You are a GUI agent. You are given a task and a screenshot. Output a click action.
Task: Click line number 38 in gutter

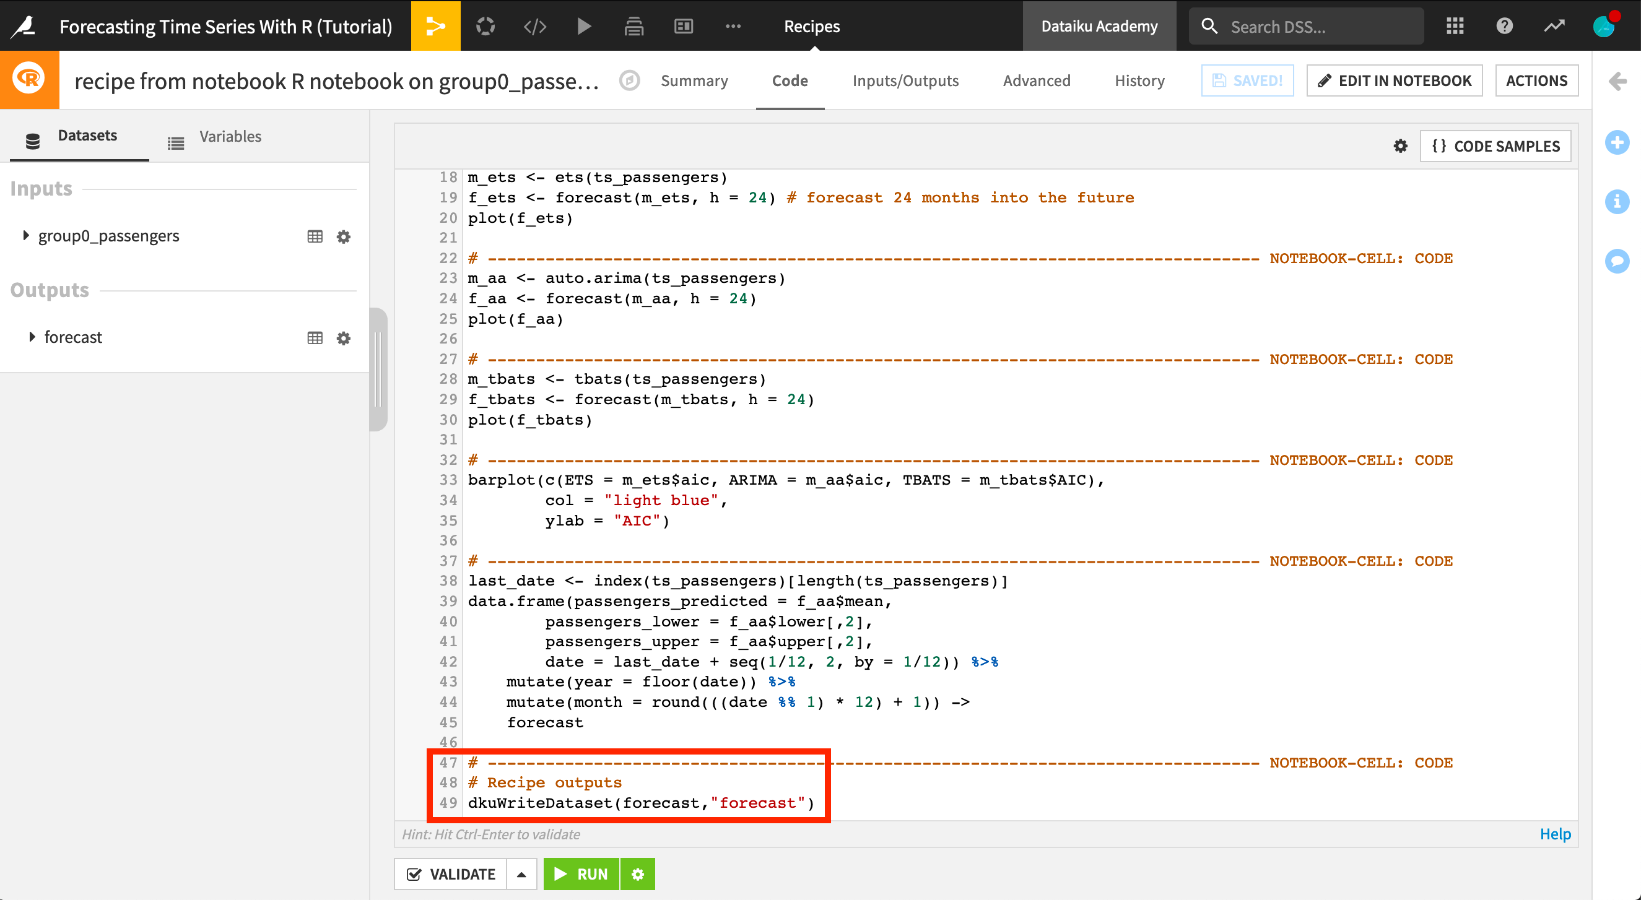[448, 581]
